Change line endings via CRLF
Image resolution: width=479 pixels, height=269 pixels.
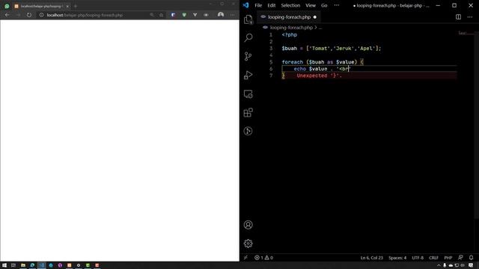click(433, 258)
